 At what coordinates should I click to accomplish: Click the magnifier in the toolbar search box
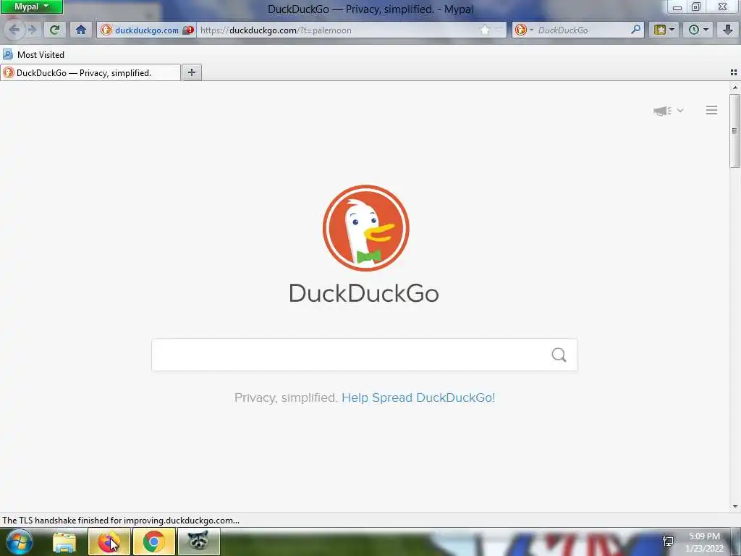(635, 30)
